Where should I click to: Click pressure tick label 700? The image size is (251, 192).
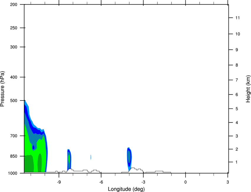point(14,136)
